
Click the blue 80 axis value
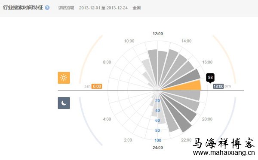click(158, 130)
